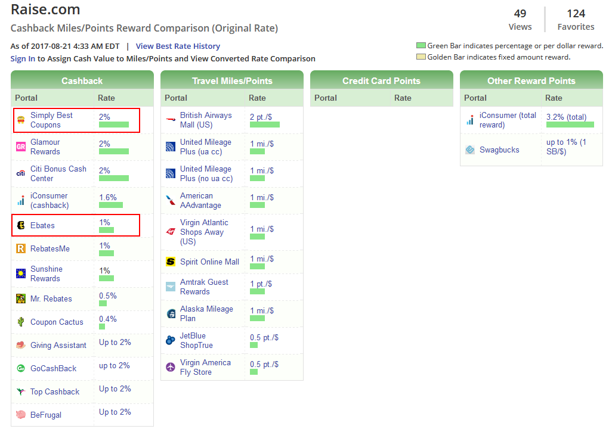Click the Coupon Cactus cactus icon
Screen dimensions: 612x429
click(21, 322)
